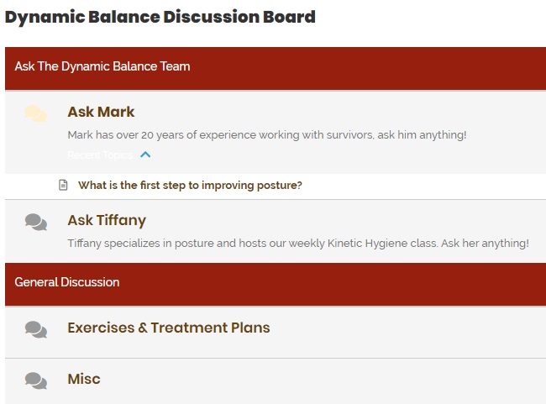Click the chat bubbles icon next to Exercises & Treatment Plans

tap(36, 329)
